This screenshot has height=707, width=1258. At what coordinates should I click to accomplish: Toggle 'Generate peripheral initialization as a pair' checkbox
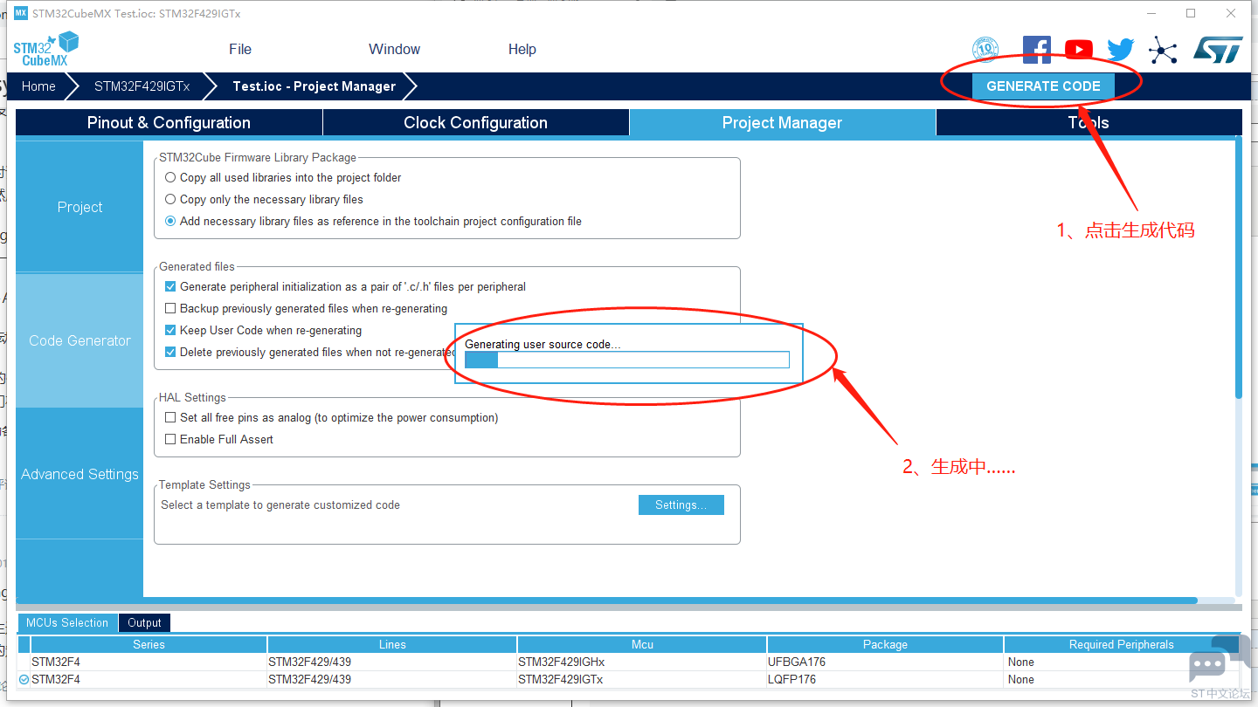pyautogui.click(x=170, y=286)
